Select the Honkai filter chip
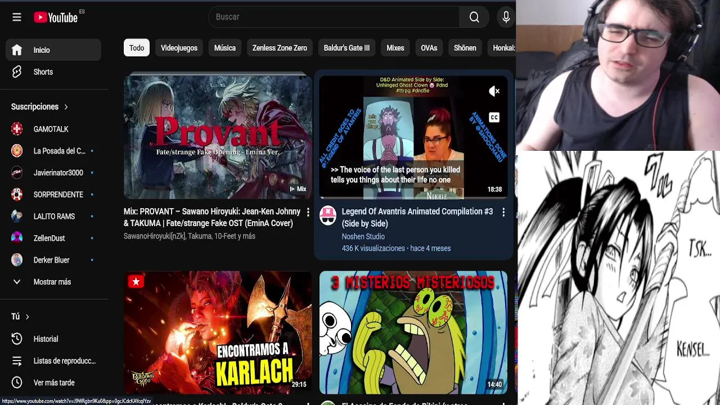Image resolution: width=720 pixels, height=405 pixels. (x=502, y=48)
